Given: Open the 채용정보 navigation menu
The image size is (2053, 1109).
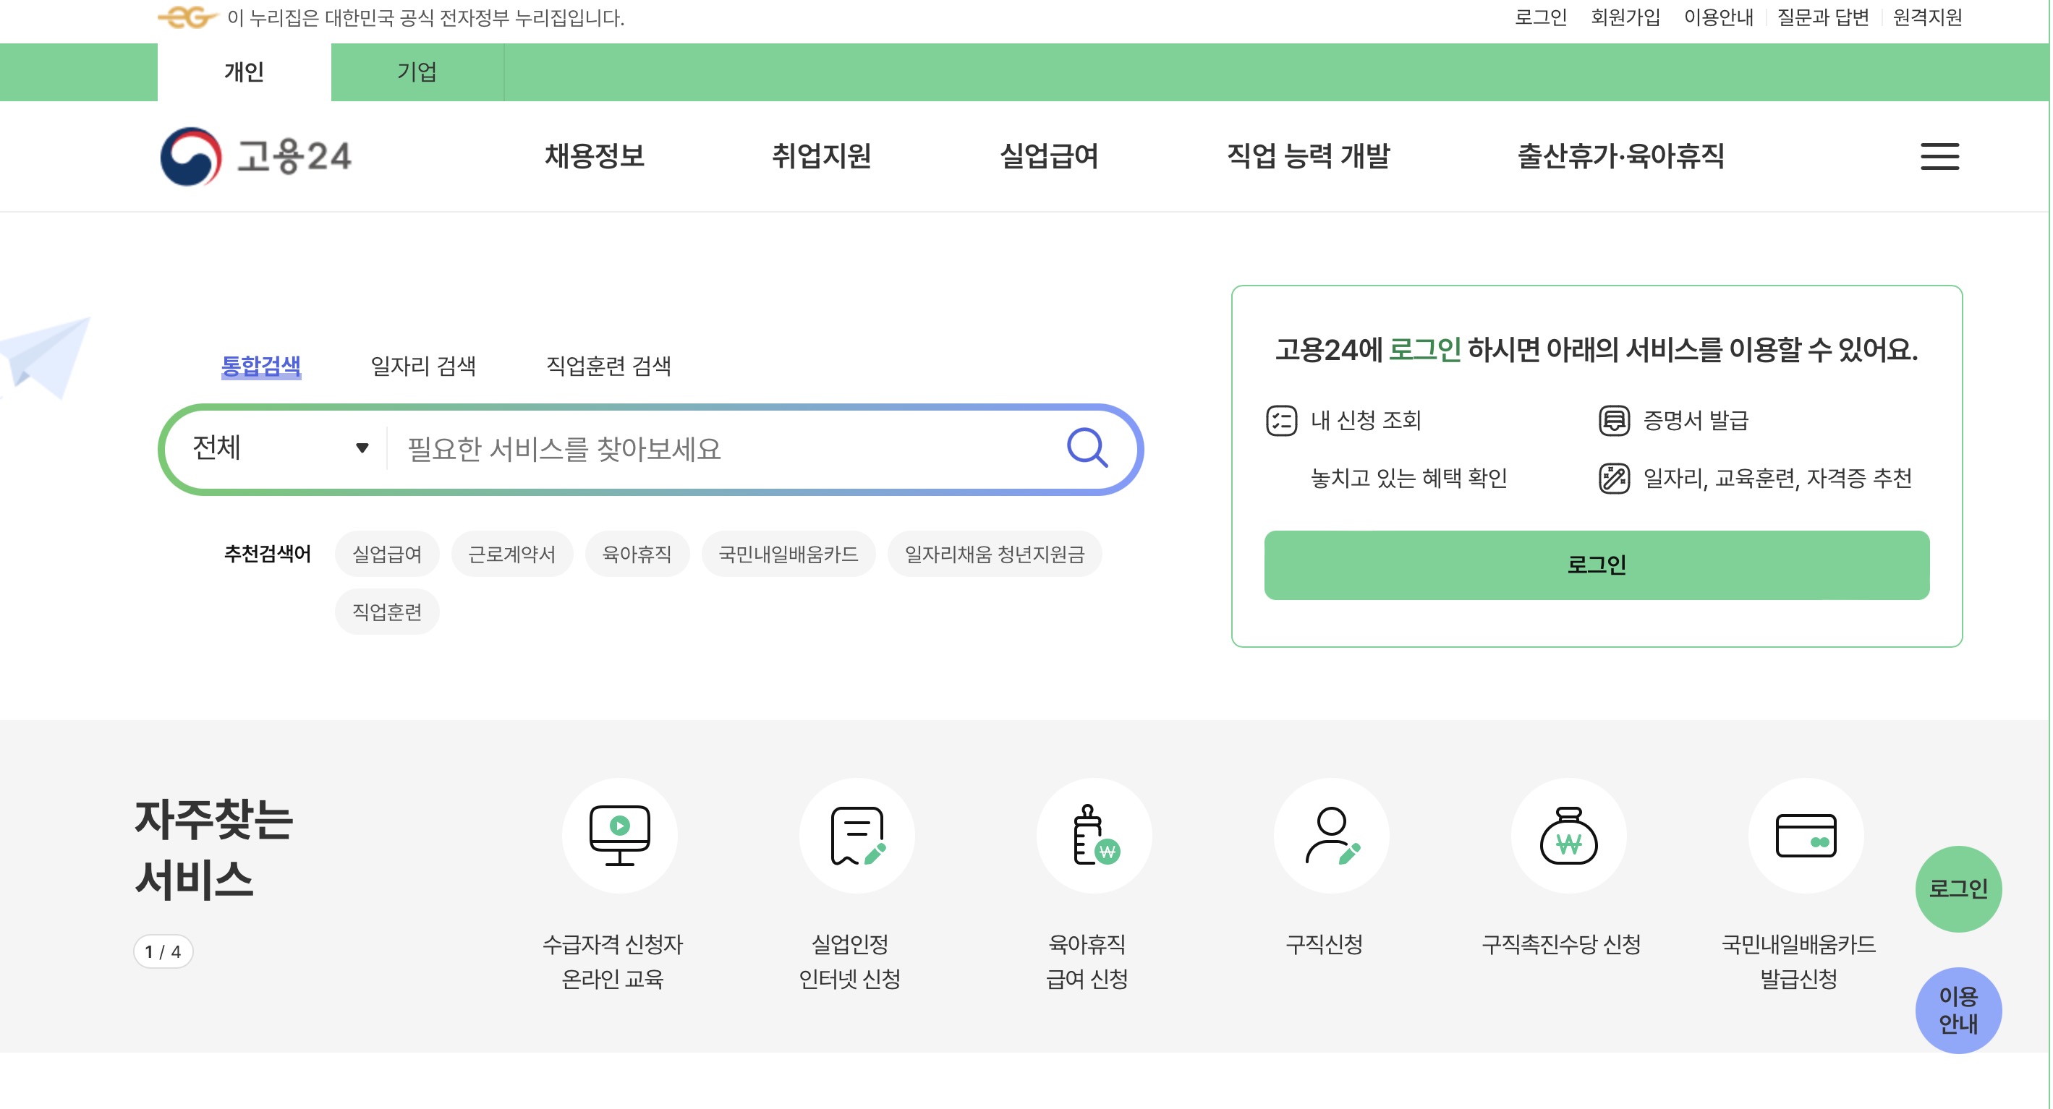Looking at the screenshot, I should point(594,156).
